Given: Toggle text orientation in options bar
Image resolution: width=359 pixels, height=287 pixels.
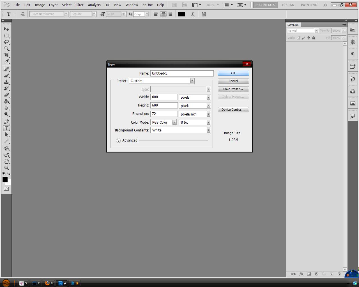Looking at the screenshot, I should pyautogui.click(x=22, y=14).
